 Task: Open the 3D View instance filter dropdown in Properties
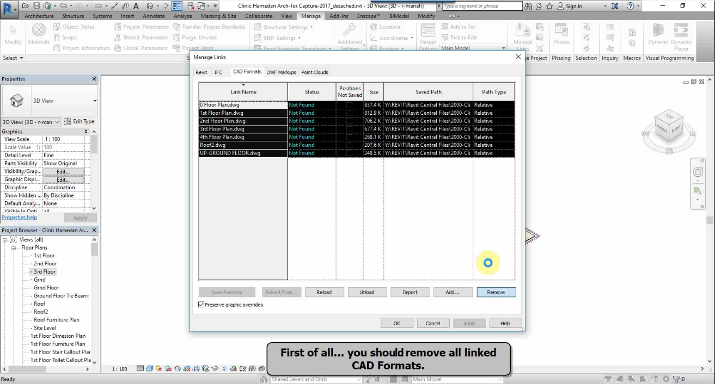[57, 122]
